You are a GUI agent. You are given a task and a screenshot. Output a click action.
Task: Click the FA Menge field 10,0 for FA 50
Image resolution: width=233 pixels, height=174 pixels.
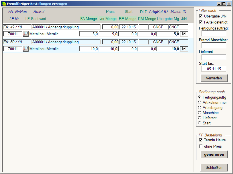point(89,49)
